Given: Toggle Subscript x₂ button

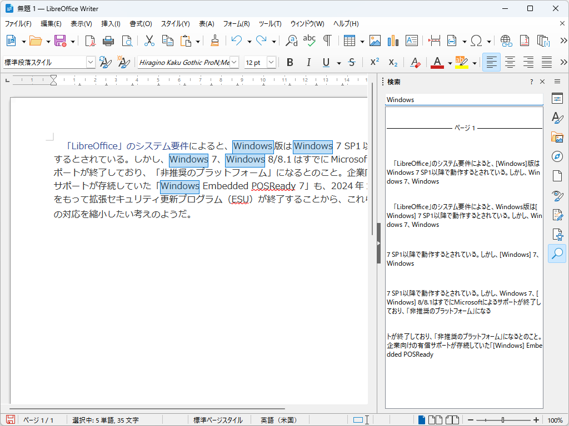Looking at the screenshot, I should 393,63.
